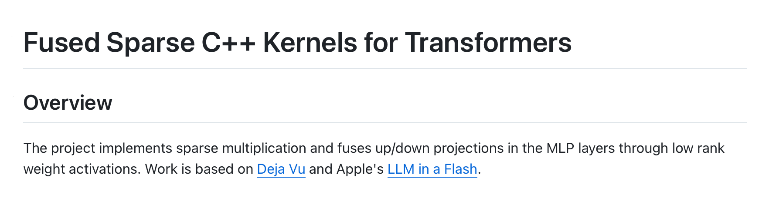Click the words Work is based on
769x202 pixels.
pyautogui.click(x=199, y=169)
